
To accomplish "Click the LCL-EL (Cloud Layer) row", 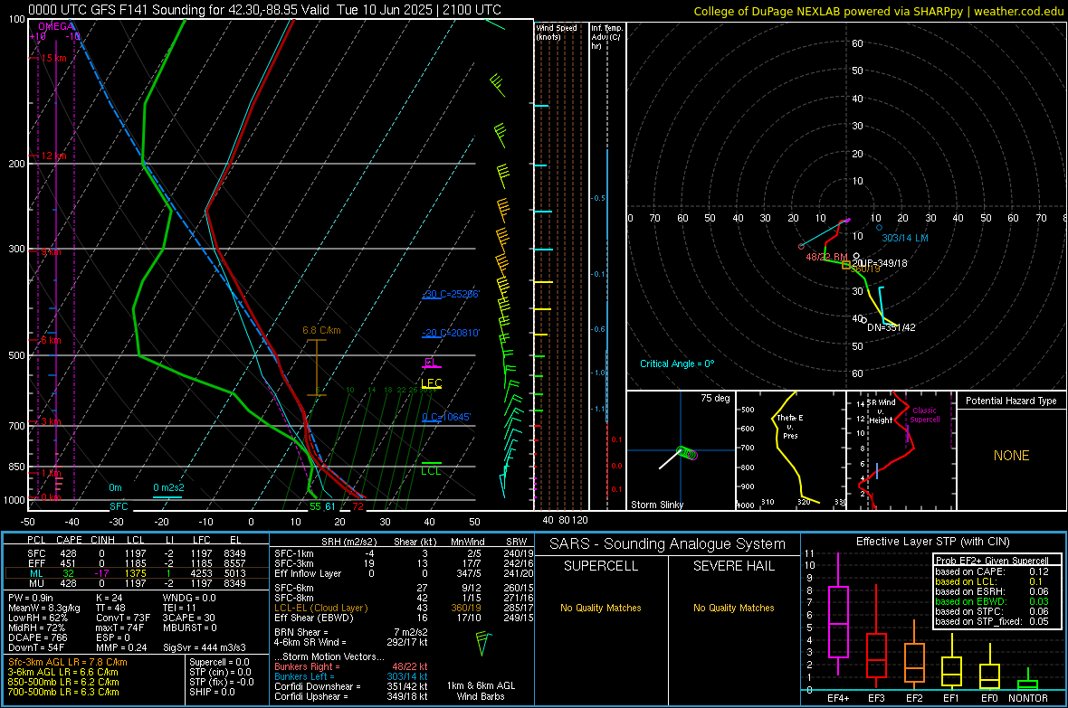I will coord(404,608).
